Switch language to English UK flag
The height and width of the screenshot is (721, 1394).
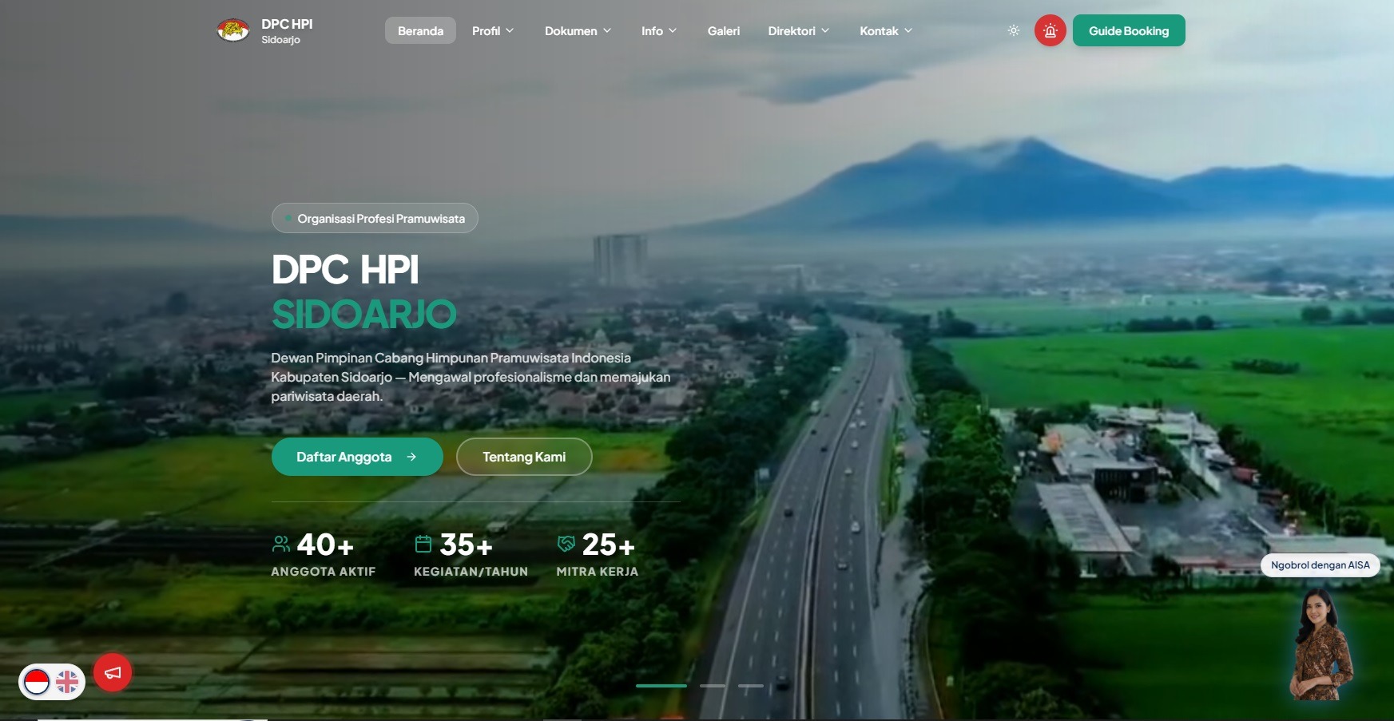coord(67,682)
